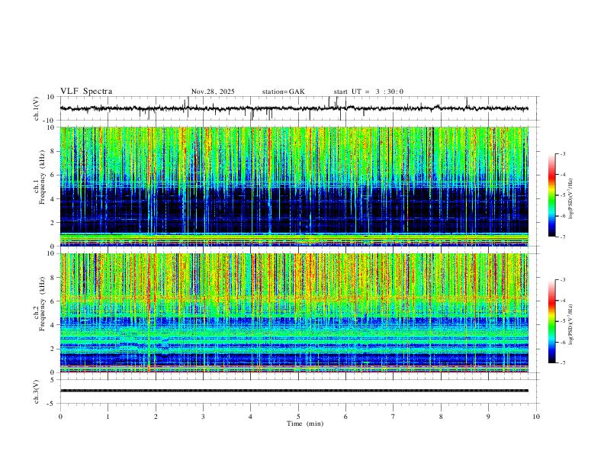
Task: Click the ch.2 spectrogram color bar
Action: [x=551, y=321]
